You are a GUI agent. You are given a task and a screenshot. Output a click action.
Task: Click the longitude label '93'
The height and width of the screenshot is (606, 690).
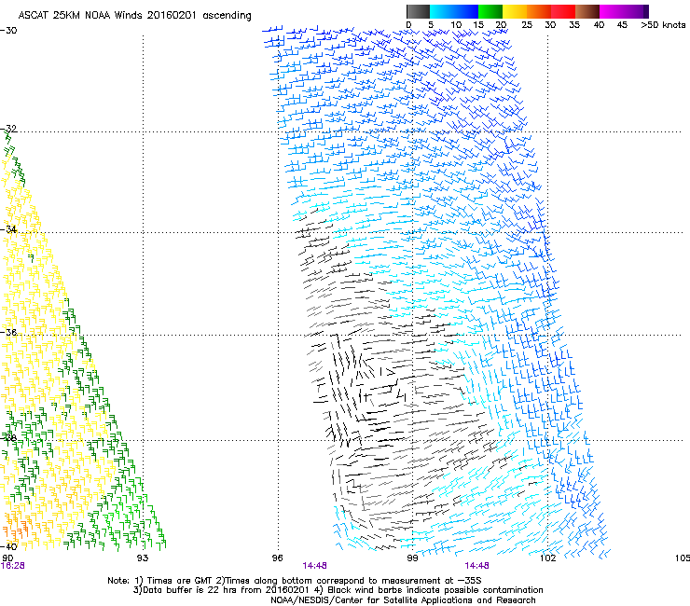coord(143,558)
